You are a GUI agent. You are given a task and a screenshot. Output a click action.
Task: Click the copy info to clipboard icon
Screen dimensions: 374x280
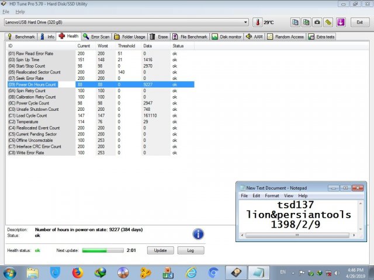296,22
